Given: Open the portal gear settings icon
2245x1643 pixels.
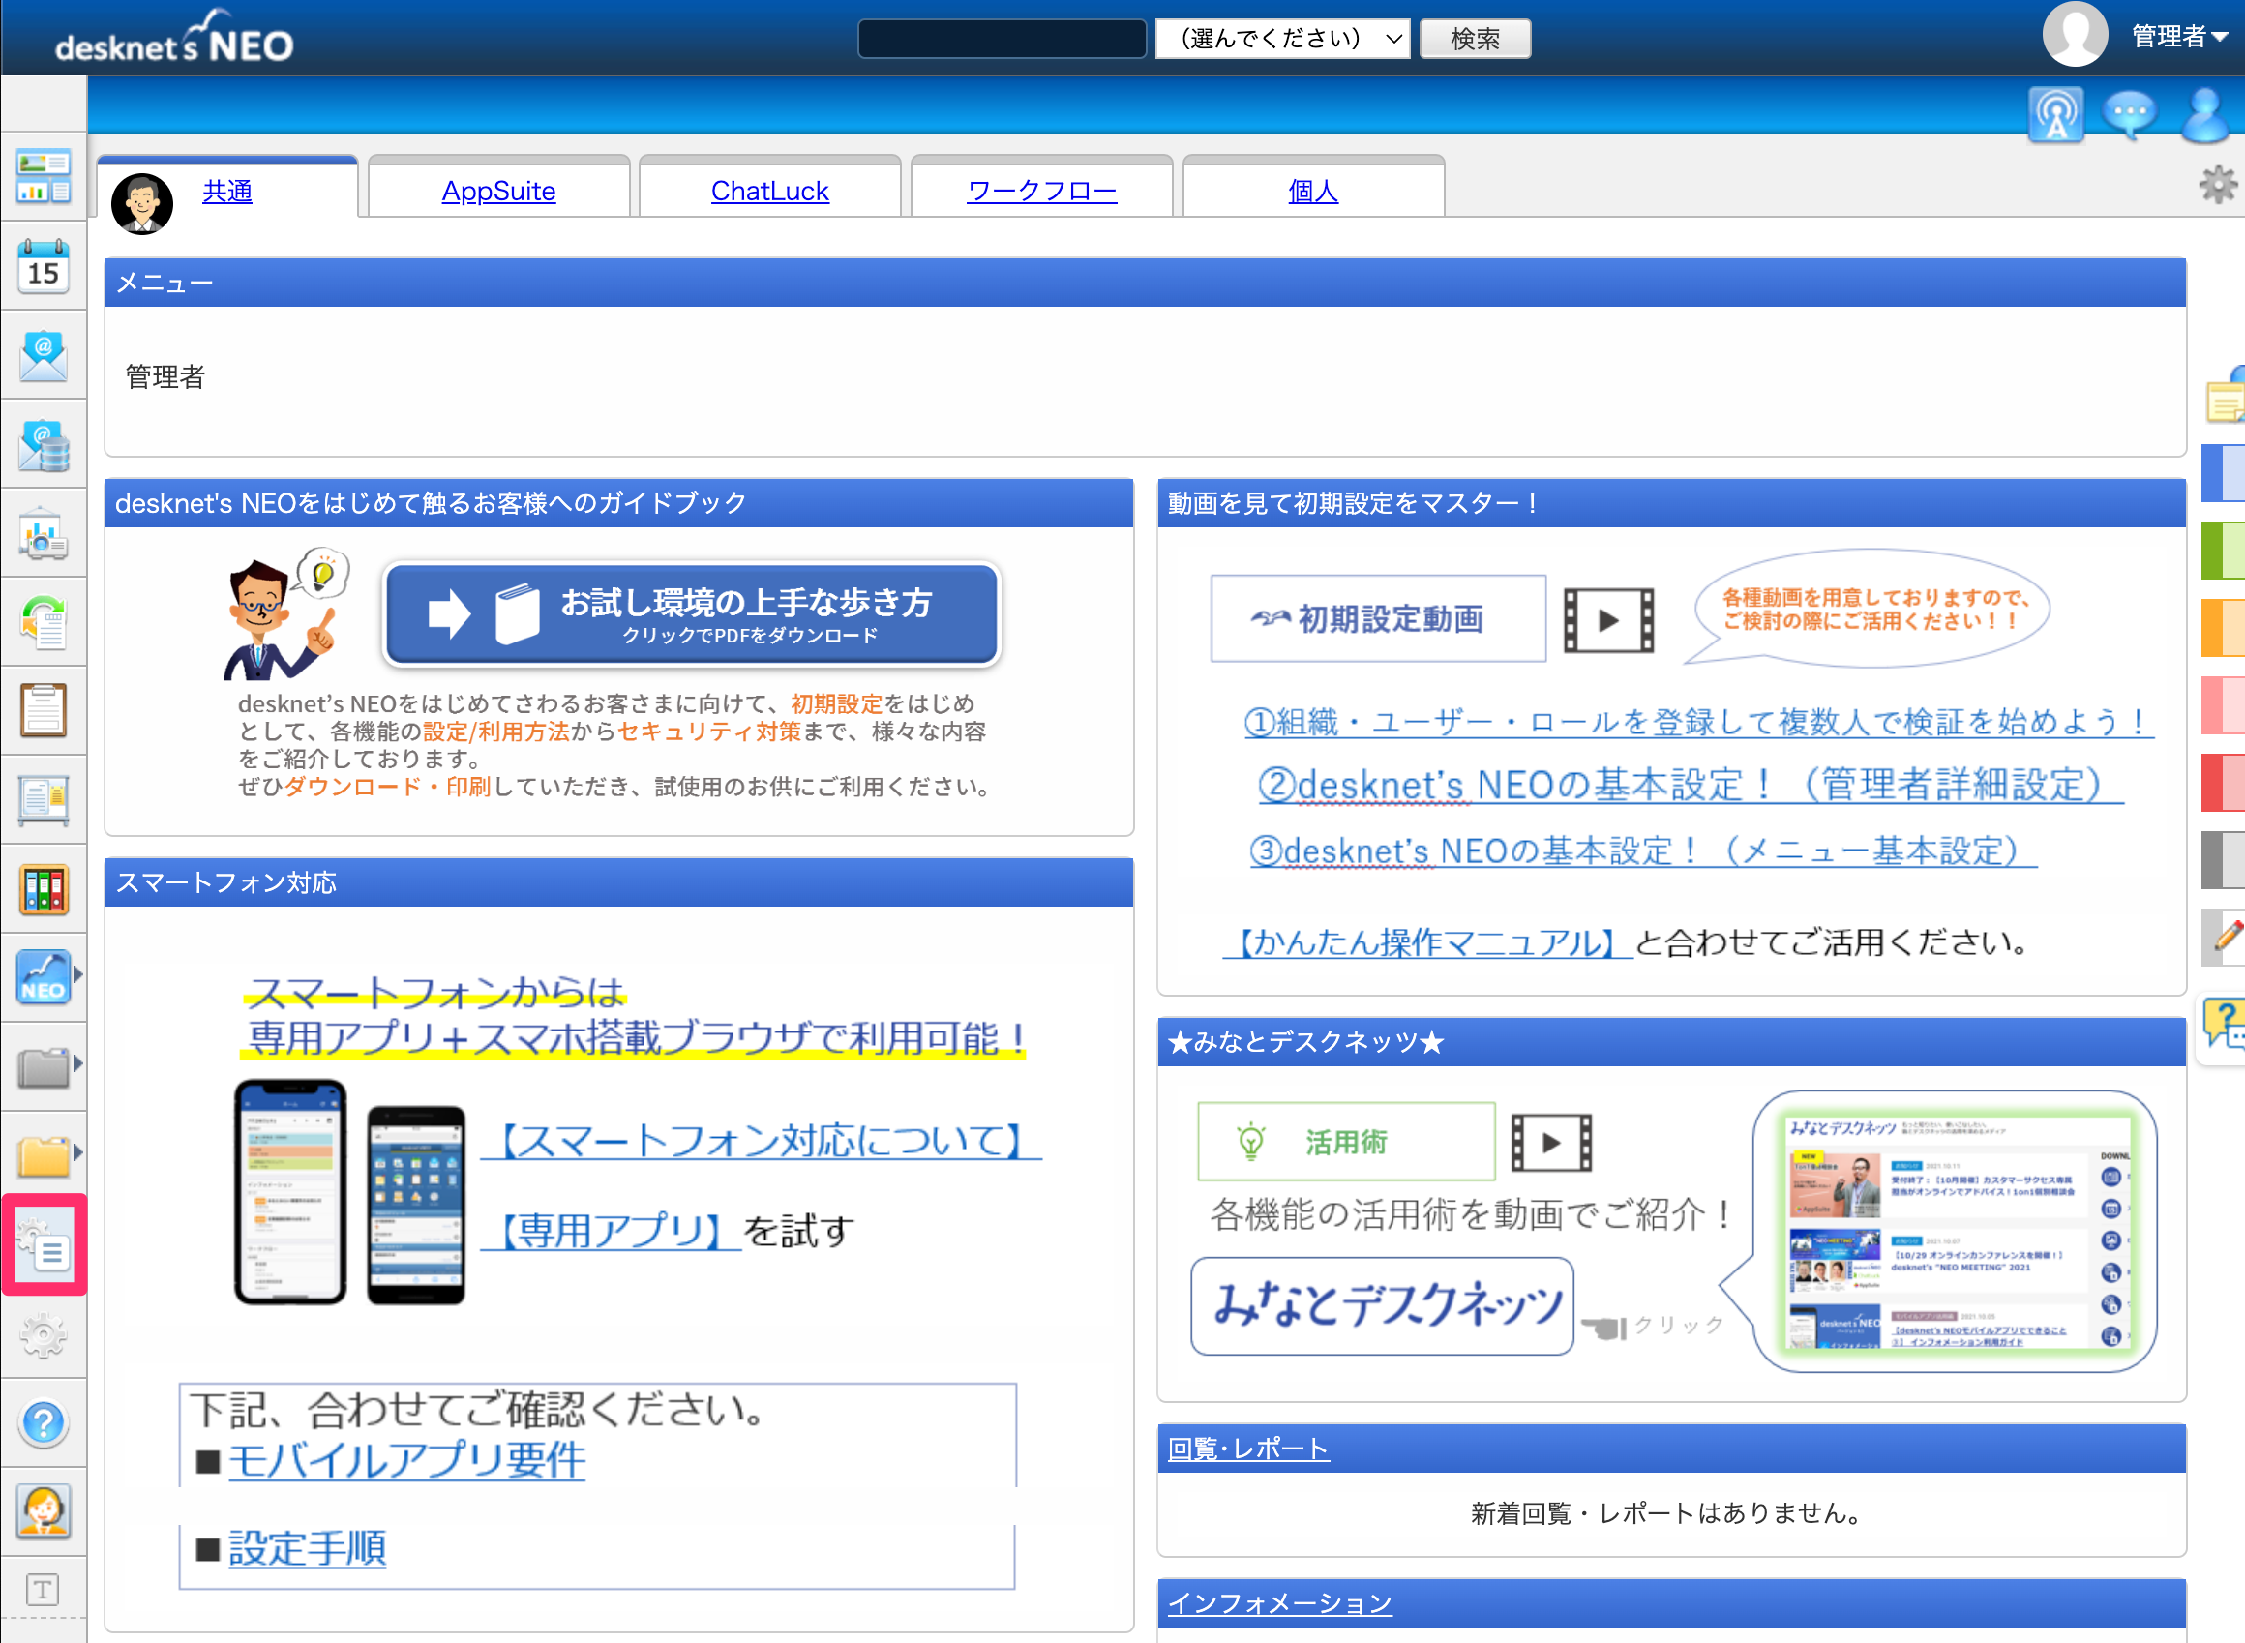Looking at the screenshot, I should (2217, 185).
